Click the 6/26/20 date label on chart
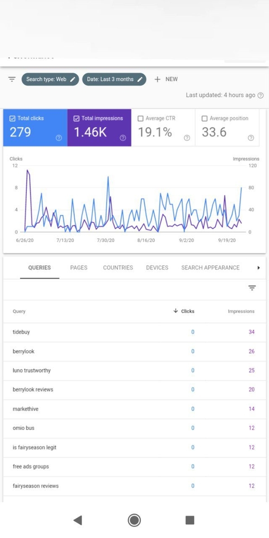The width and height of the screenshot is (269, 538). coord(25,241)
